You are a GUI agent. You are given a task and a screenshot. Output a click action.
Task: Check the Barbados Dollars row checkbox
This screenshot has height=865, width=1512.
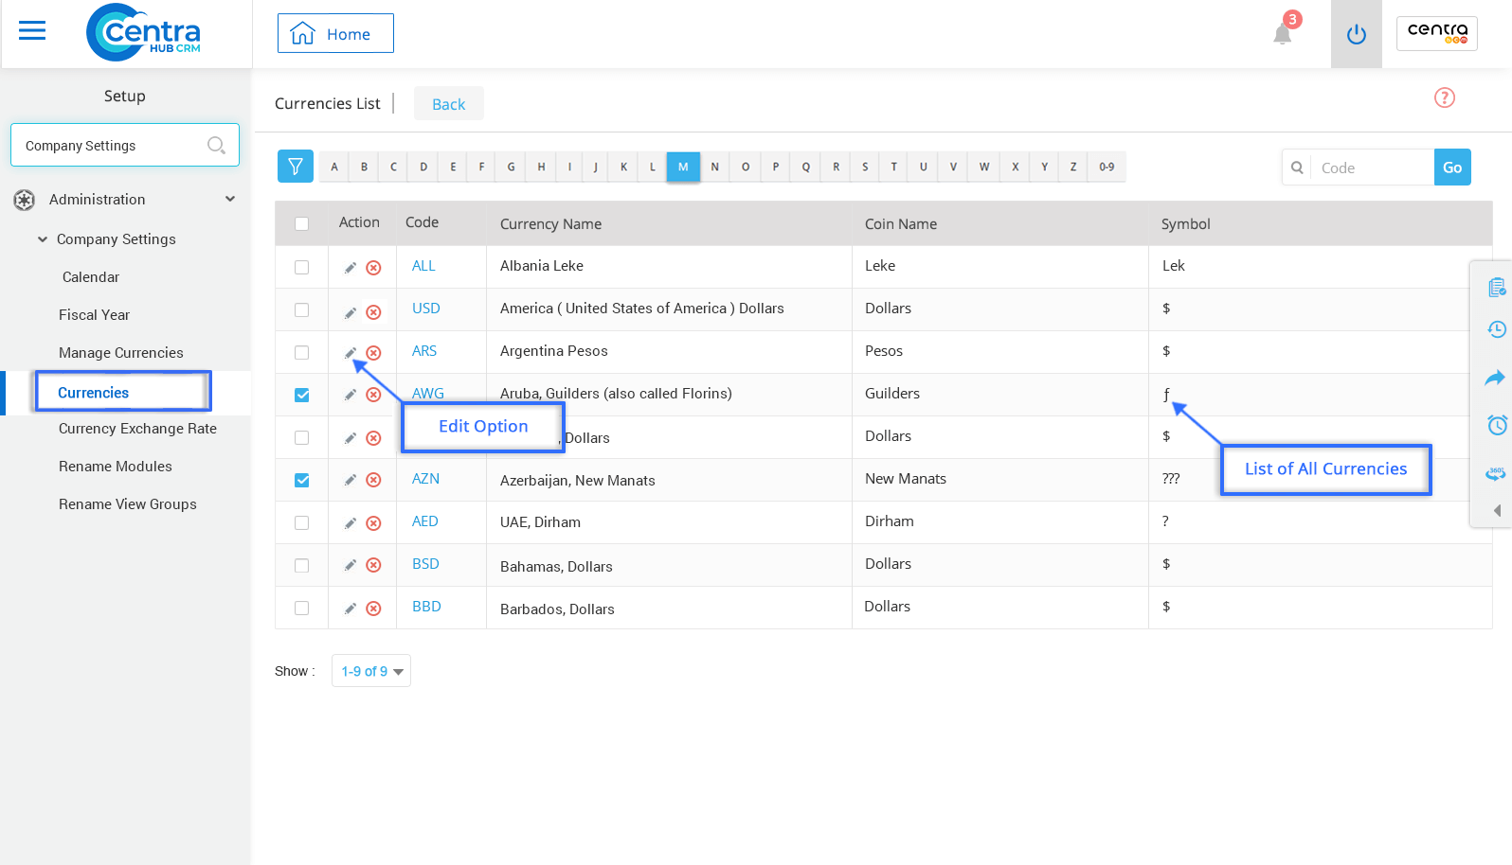tap(301, 608)
